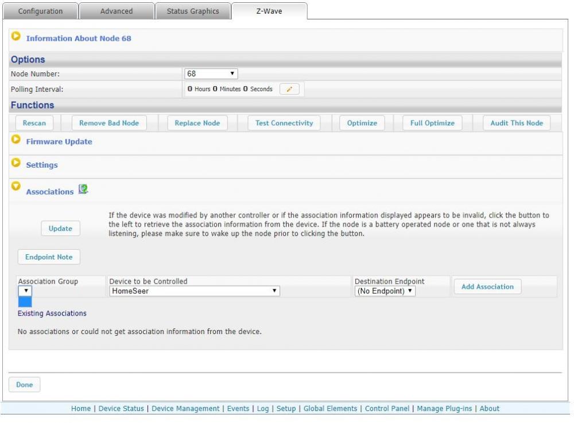Viewport: 574px width, 423px height.
Task: Open the Node Number dropdown
Action: (211, 74)
